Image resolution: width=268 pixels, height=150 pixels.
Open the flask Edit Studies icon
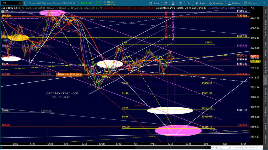pos(173,3)
